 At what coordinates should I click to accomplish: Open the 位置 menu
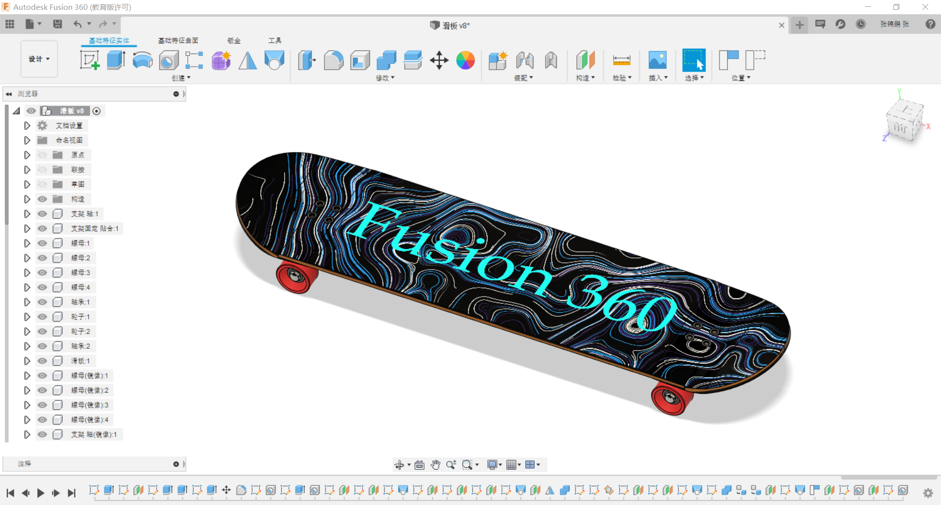(x=741, y=78)
